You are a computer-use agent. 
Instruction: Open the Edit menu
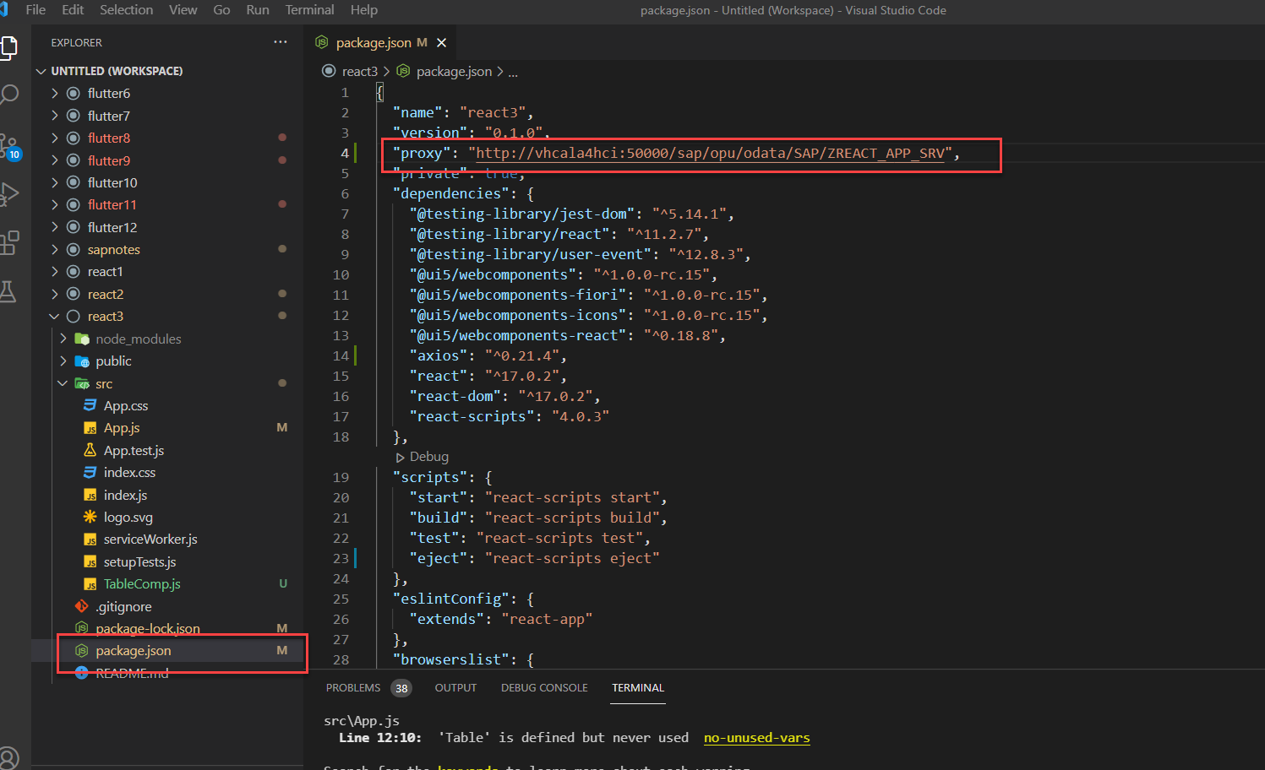tap(73, 10)
